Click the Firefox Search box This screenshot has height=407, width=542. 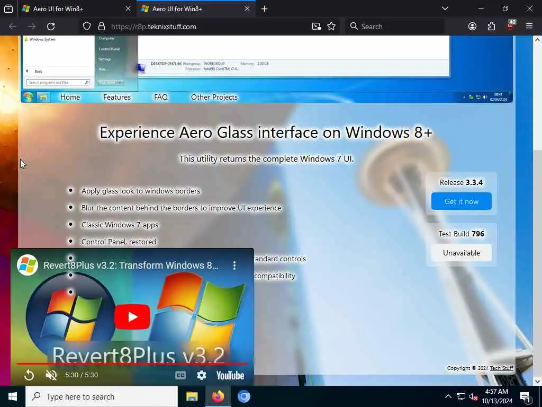coord(395,26)
